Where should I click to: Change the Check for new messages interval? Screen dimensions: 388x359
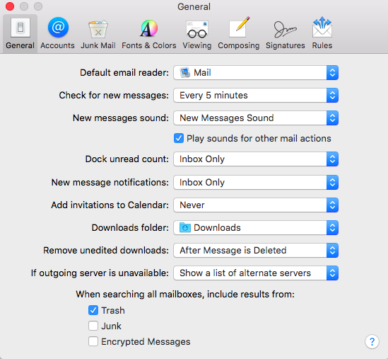[256, 95]
